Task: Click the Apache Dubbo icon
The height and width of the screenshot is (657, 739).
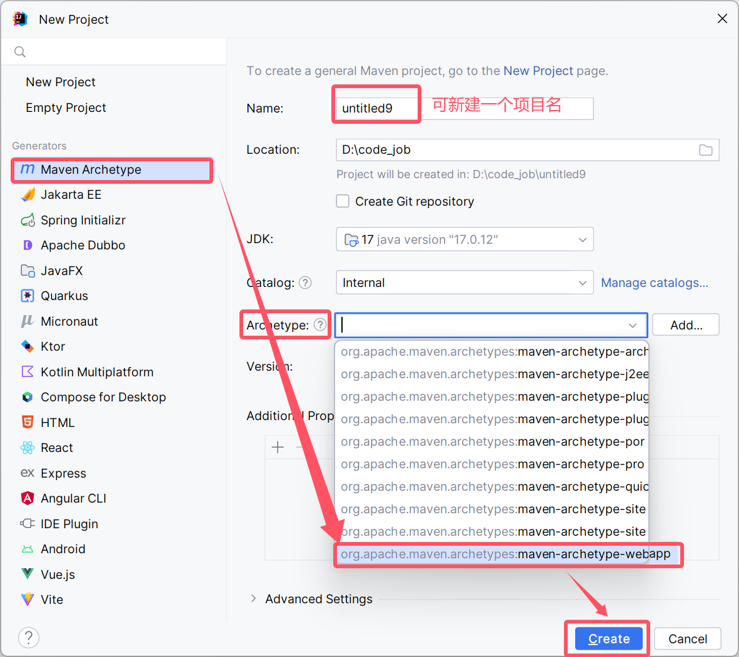Action: pos(28,245)
